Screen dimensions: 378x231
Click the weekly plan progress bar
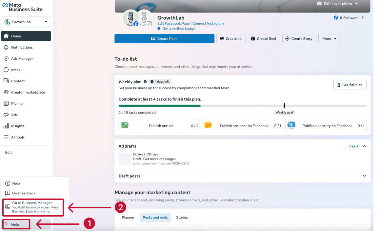243,105
